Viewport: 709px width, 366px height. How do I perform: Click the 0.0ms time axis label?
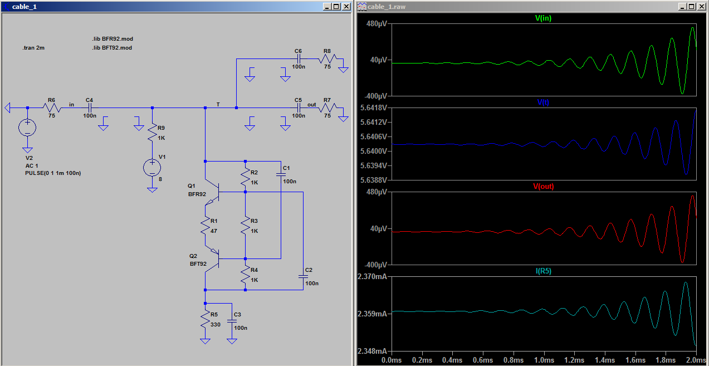coord(392,360)
